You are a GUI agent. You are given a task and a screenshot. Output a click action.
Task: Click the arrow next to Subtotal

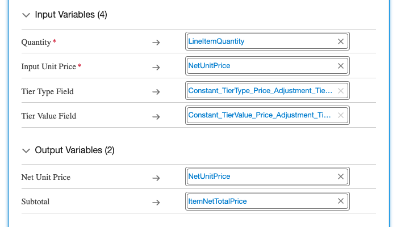(156, 202)
